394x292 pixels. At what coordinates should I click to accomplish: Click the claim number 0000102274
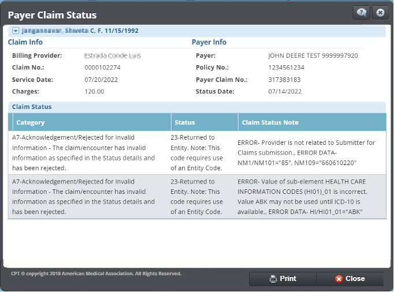[x=102, y=68]
